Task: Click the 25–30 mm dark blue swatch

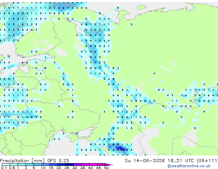Action: 69,165
